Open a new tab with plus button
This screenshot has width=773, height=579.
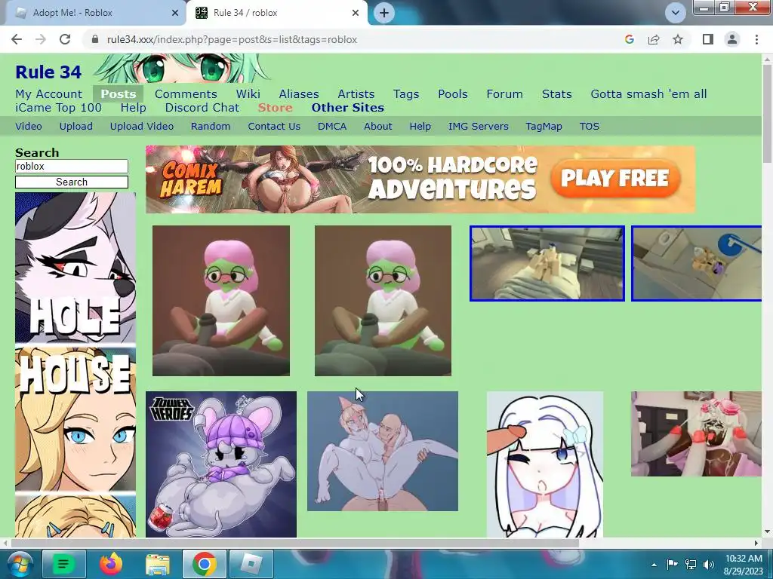(384, 13)
